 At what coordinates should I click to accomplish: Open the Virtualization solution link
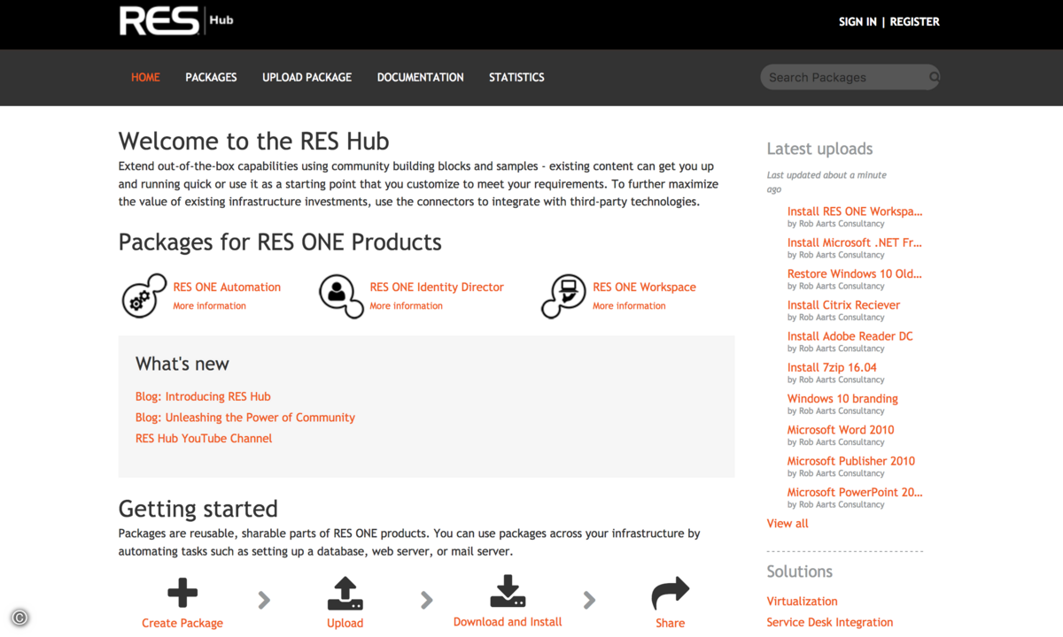[803, 601]
